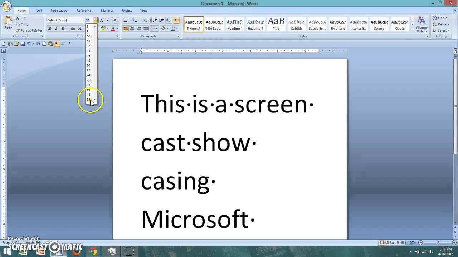
Task: Click the Align Text Right icon
Action: click(x=139, y=29)
